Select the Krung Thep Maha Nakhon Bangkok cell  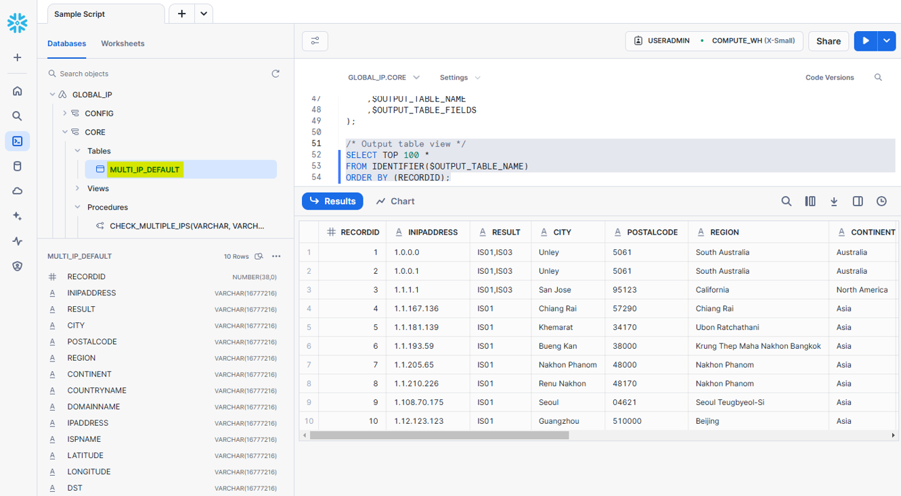758,346
